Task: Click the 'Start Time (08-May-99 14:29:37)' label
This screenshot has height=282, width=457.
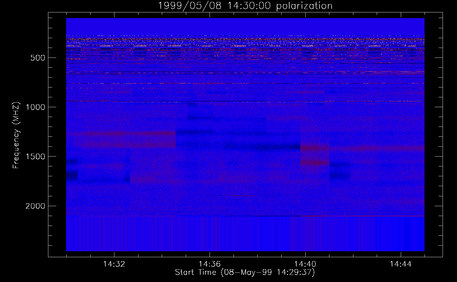Action: point(245,272)
